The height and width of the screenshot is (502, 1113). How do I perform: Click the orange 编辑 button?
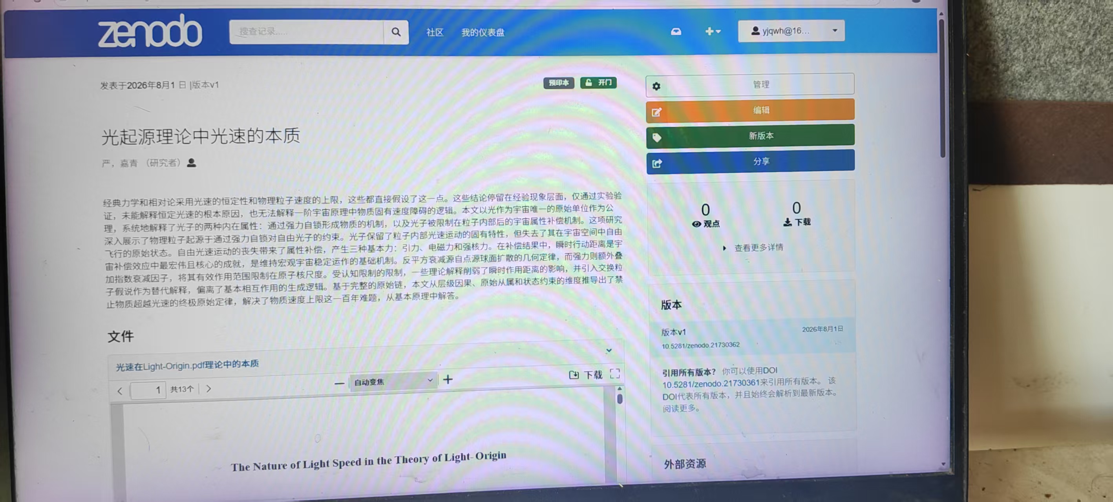tap(750, 110)
